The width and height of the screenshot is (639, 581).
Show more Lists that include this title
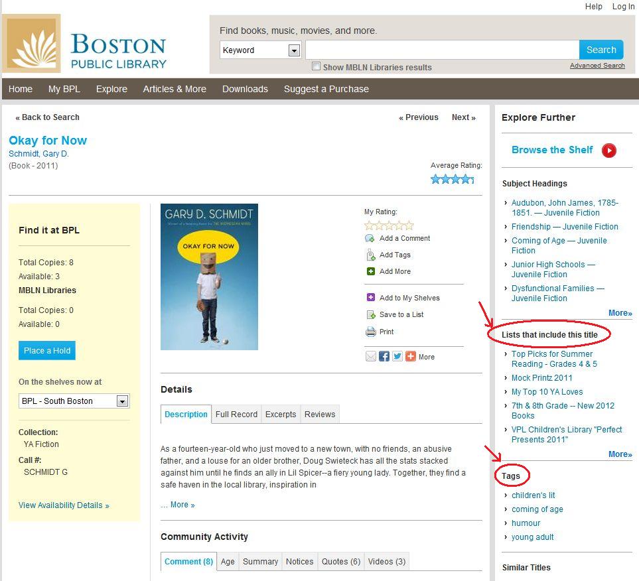620,454
